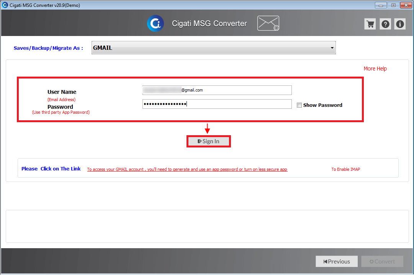Image resolution: width=414 pixels, height=275 pixels.
Task: Click the 'Cigati MSG Converter' header title
Action: coord(209,23)
